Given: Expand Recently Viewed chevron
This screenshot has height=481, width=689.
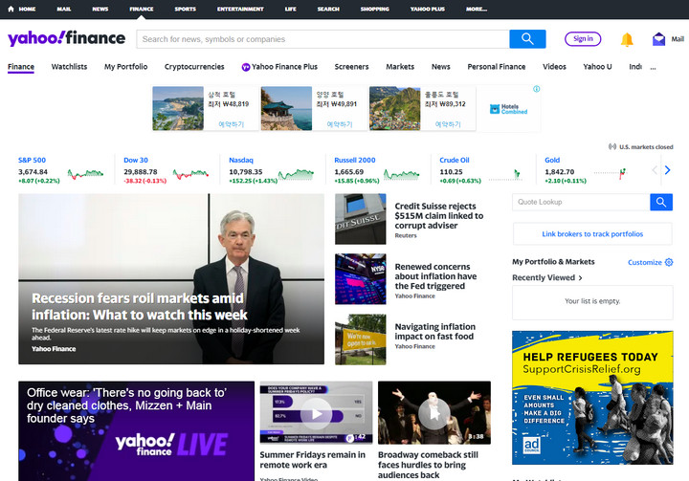Looking at the screenshot, I should (581, 278).
